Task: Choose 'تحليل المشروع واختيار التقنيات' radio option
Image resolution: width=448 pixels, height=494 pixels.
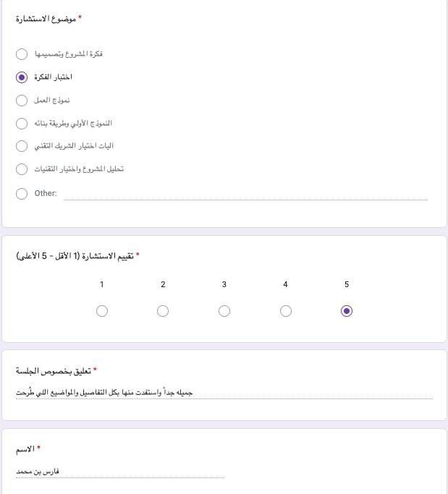Action: (x=22, y=169)
